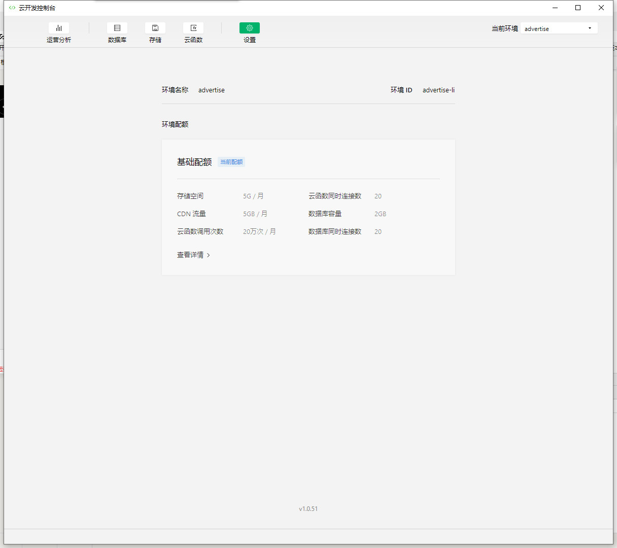Click the 5G / 月 storage quota value
The height and width of the screenshot is (548, 617).
[253, 196]
